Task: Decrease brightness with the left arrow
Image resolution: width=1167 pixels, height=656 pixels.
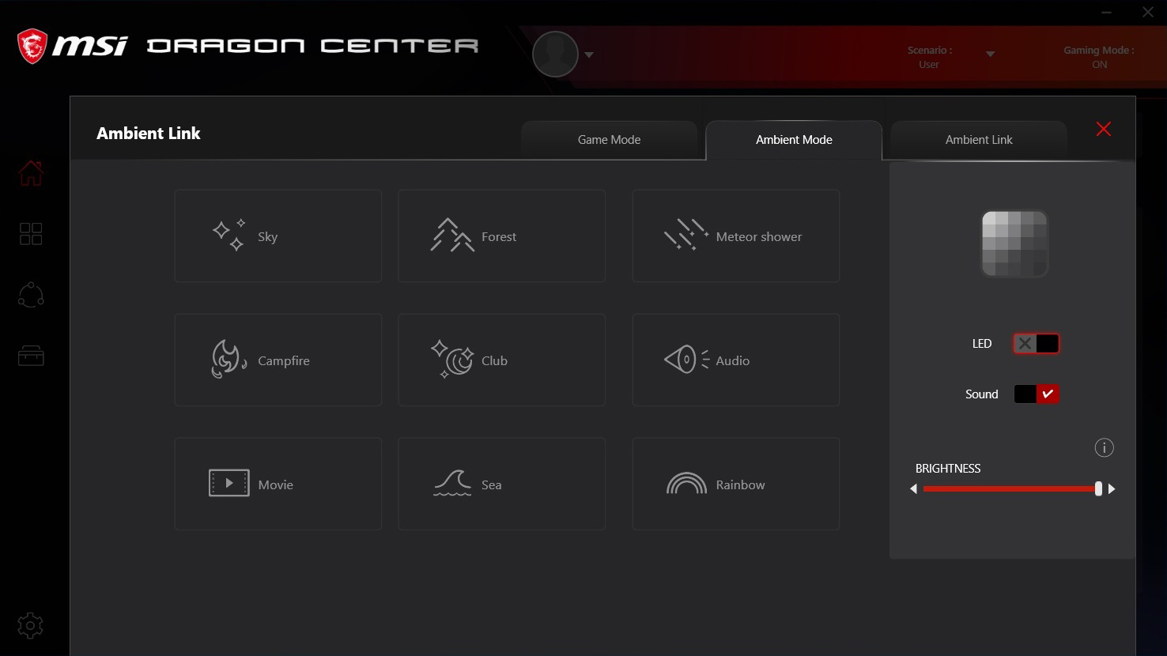Action: (x=914, y=489)
